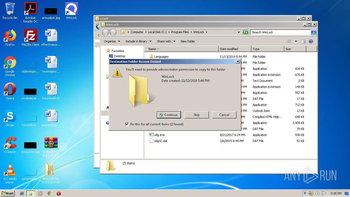Click the taskbar clock showing 5:45 PM
The width and height of the screenshot is (350, 197).
(x=336, y=193)
